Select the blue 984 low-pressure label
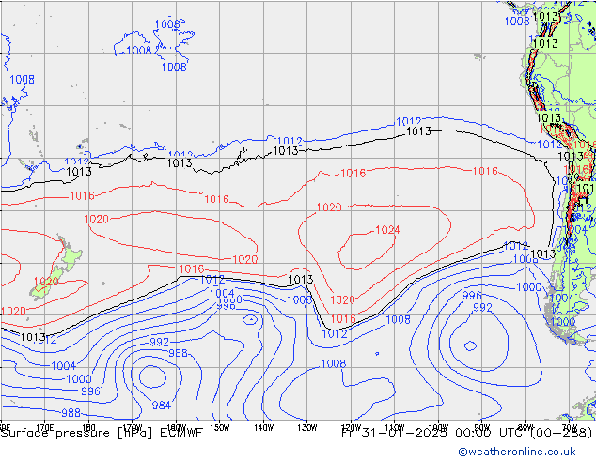 161,406
